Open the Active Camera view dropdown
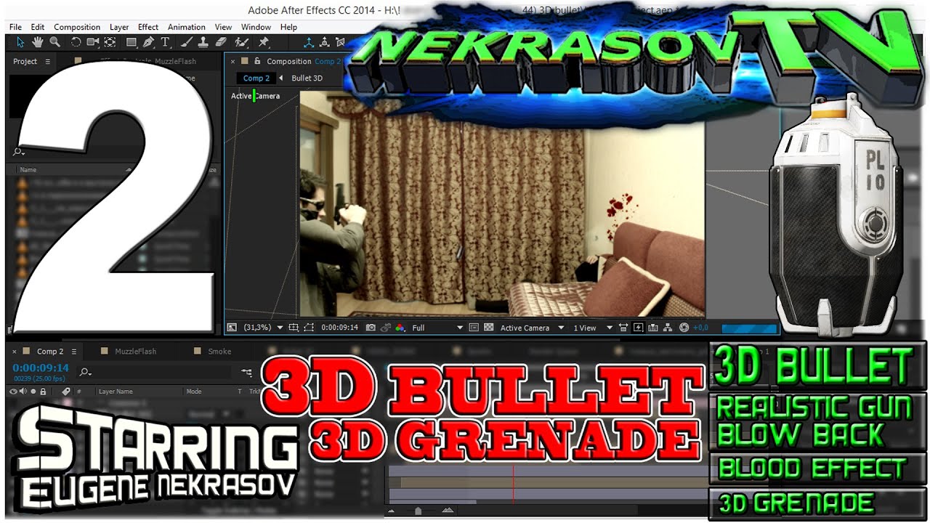930x523 pixels. (532, 328)
